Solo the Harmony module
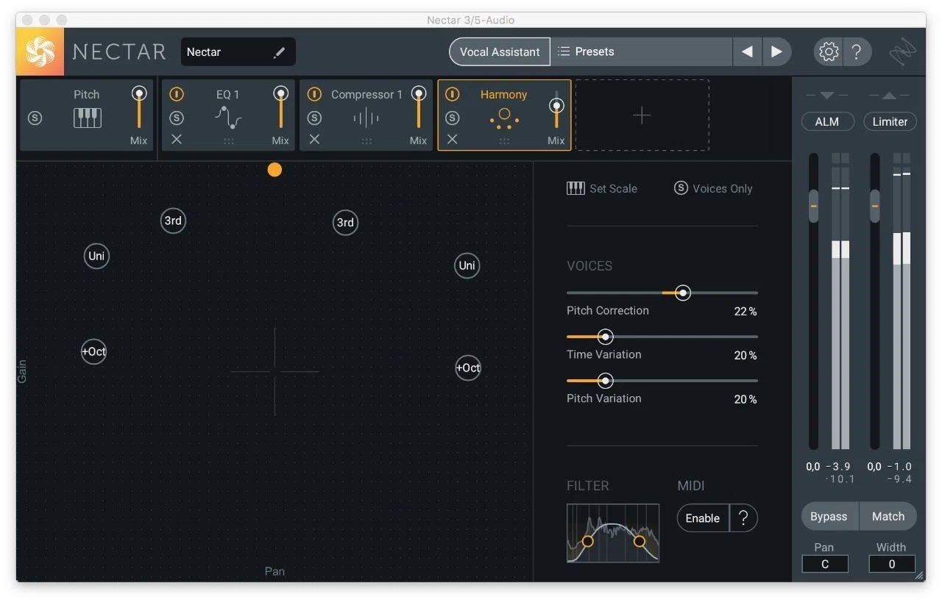 (x=452, y=118)
